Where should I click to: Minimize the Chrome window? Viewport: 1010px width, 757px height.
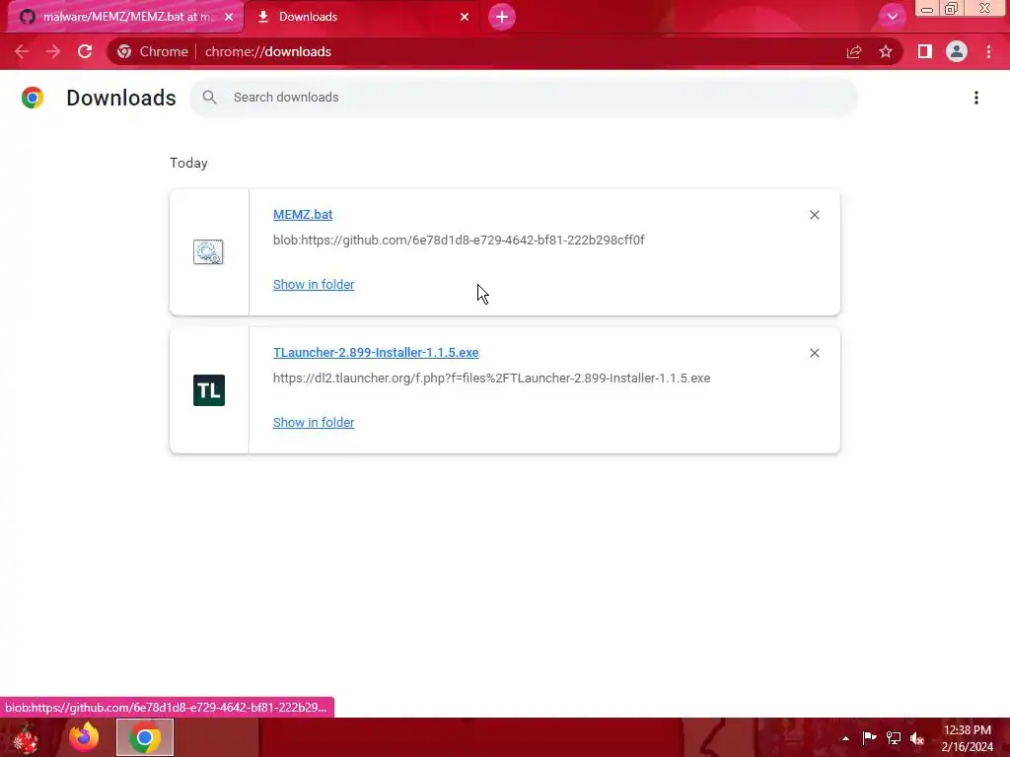[x=927, y=9]
